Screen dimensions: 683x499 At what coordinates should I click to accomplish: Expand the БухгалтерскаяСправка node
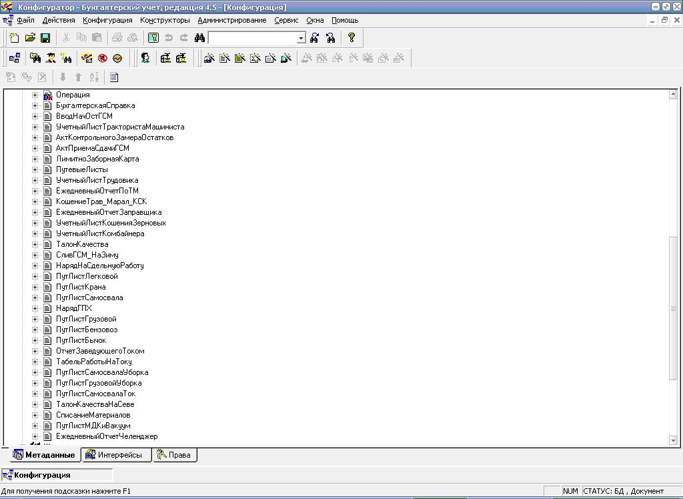tap(35, 105)
